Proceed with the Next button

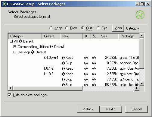click(x=111, y=109)
